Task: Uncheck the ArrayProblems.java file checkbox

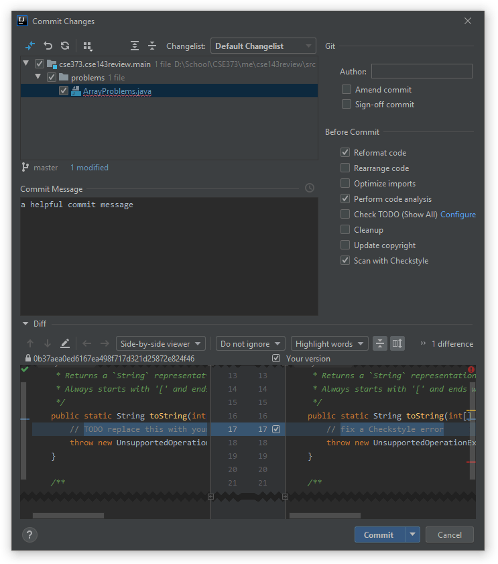Action: click(64, 91)
